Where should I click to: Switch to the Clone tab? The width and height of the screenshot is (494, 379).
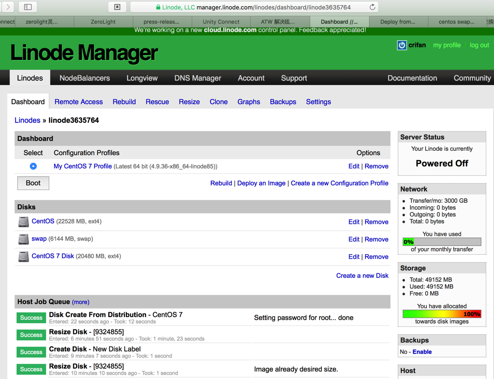[x=219, y=102]
